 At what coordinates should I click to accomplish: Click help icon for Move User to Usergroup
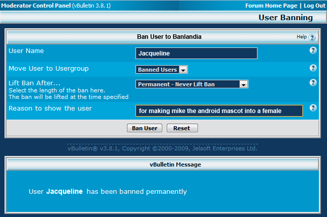tap(313, 68)
